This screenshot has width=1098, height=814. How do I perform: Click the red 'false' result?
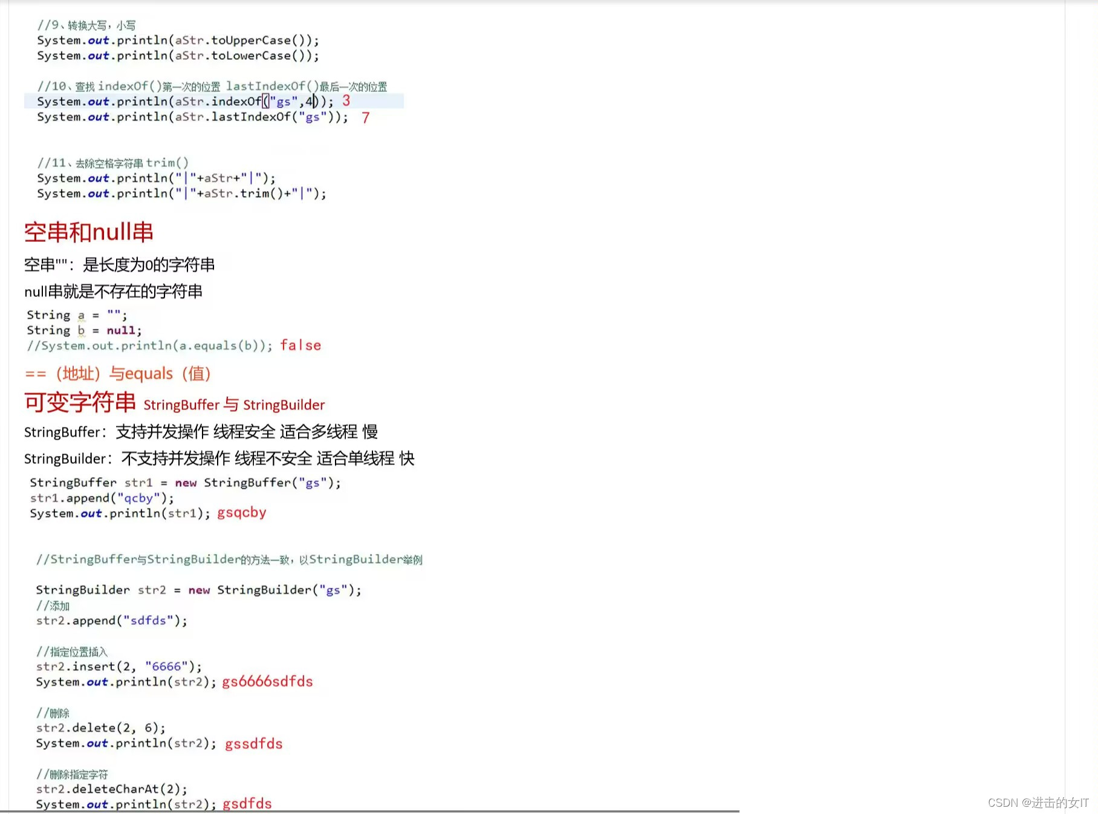tap(300, 345)
